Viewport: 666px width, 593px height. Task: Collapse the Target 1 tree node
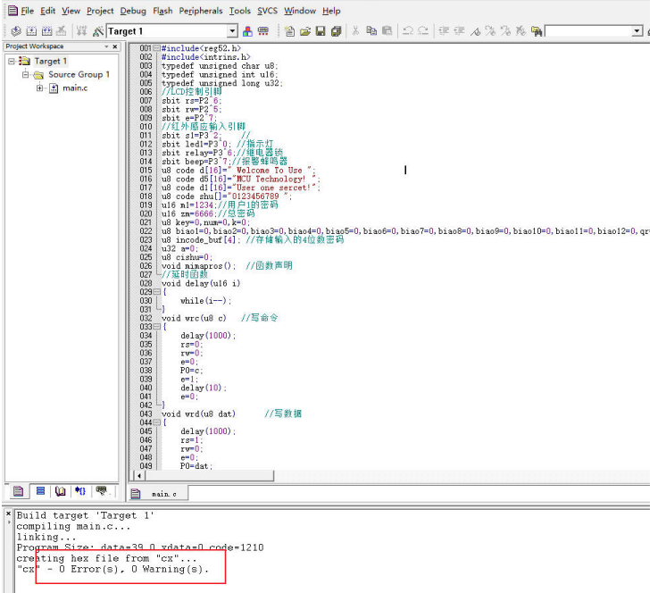point(12,62)
